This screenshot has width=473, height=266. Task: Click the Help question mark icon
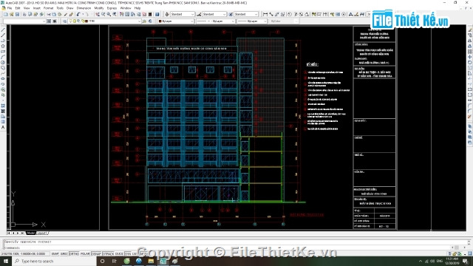[157, 14]
